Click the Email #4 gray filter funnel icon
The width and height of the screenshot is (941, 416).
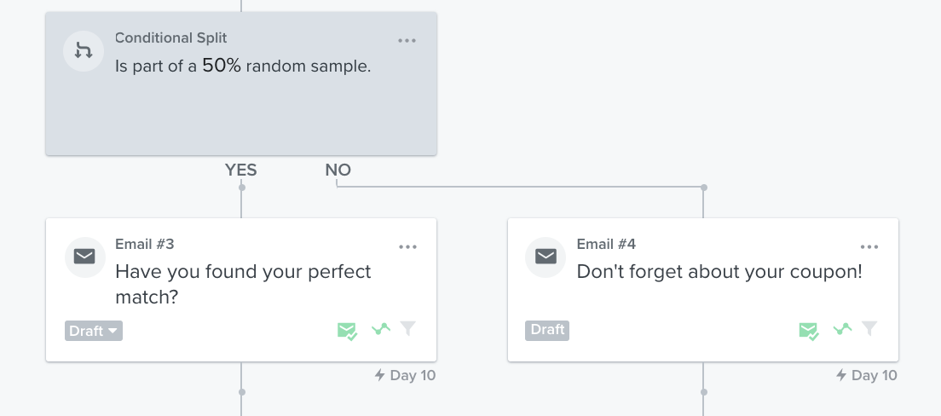pyautogui.click(x=869, y=329)
